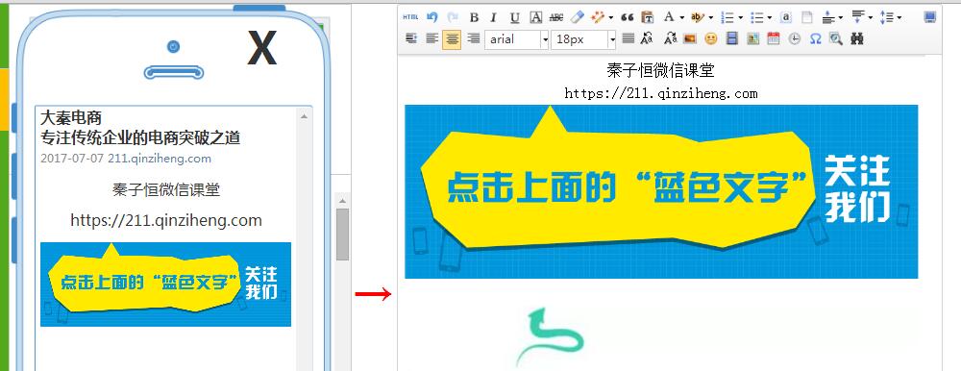Clear the document with blank page icon

[x=807, y=17]
